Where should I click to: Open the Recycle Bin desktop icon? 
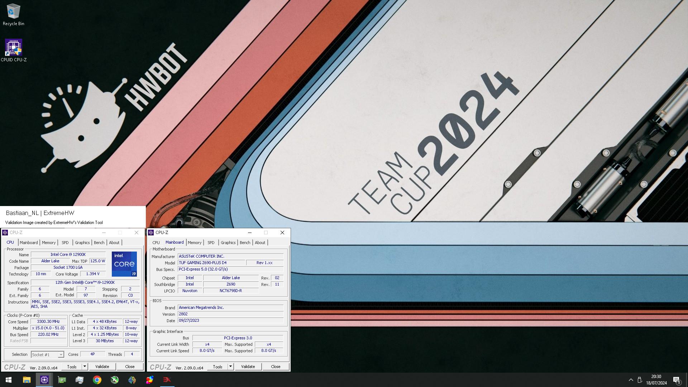click(14, 15)
